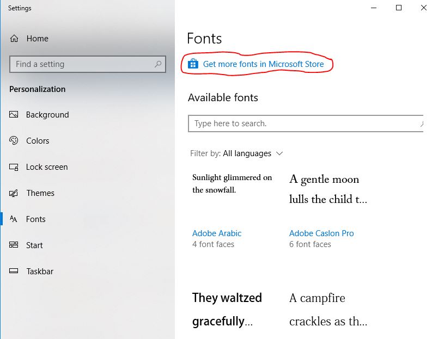Switch to Themes settings
This screenshot has height=339, width=432.
[x=40, y=193]
